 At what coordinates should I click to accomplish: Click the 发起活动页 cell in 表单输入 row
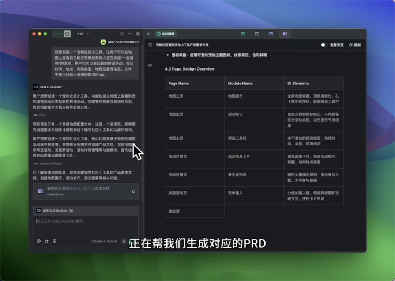tap(195, 195)
